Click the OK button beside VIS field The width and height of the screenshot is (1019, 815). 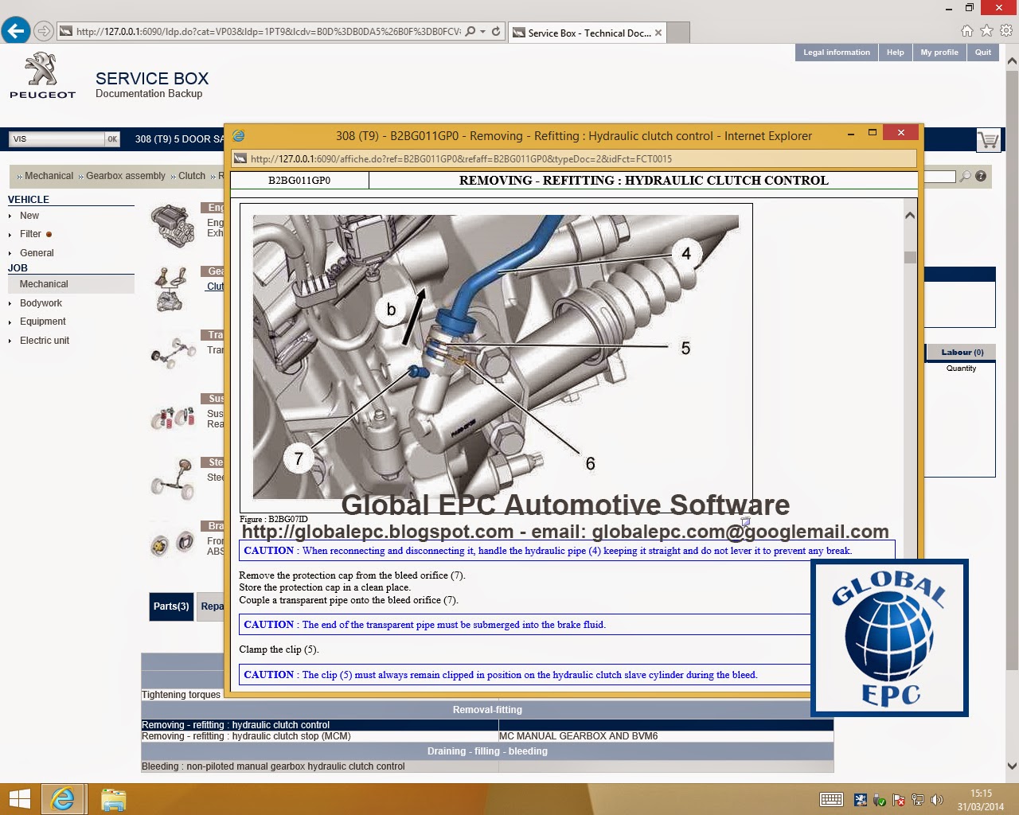pos(111,138)
